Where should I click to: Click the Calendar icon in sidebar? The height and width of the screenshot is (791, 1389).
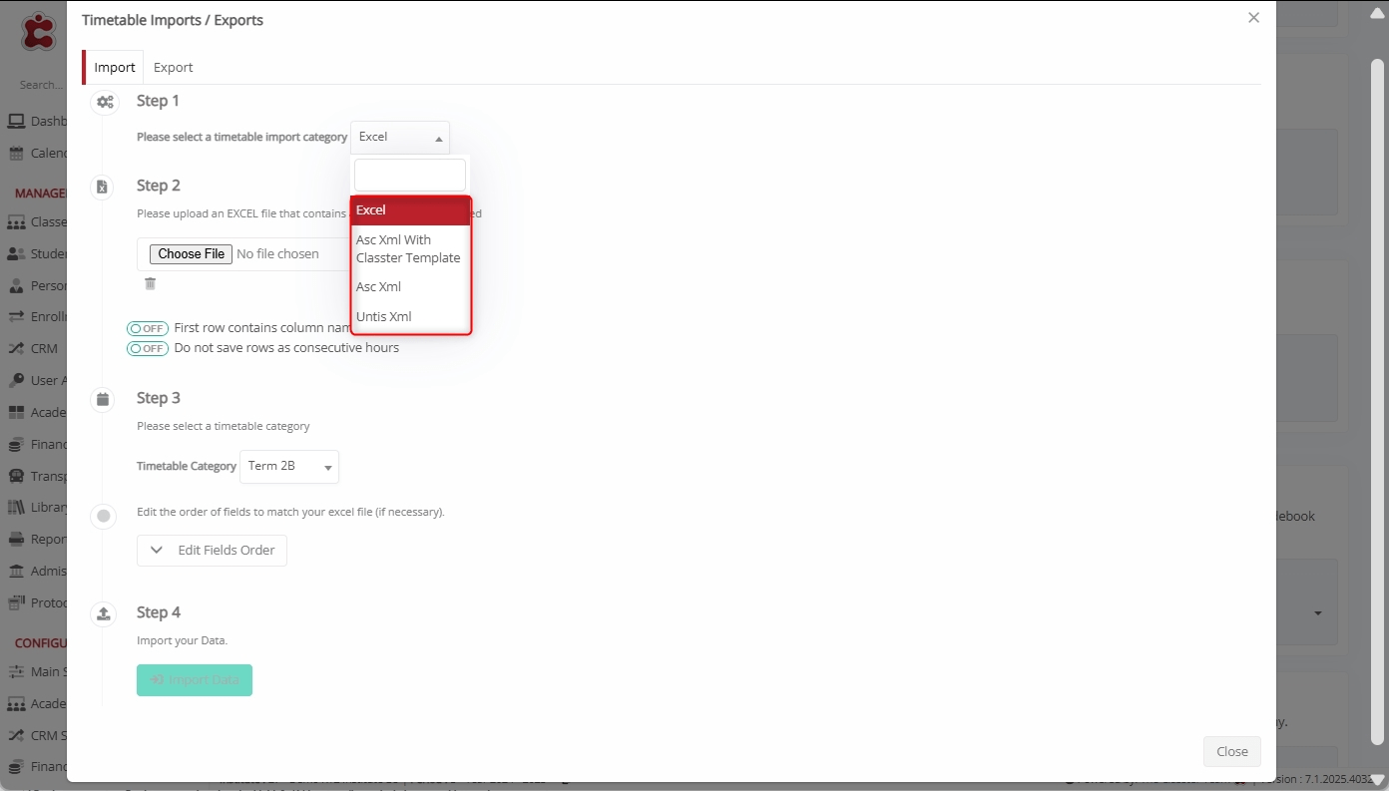click(16, 154)
